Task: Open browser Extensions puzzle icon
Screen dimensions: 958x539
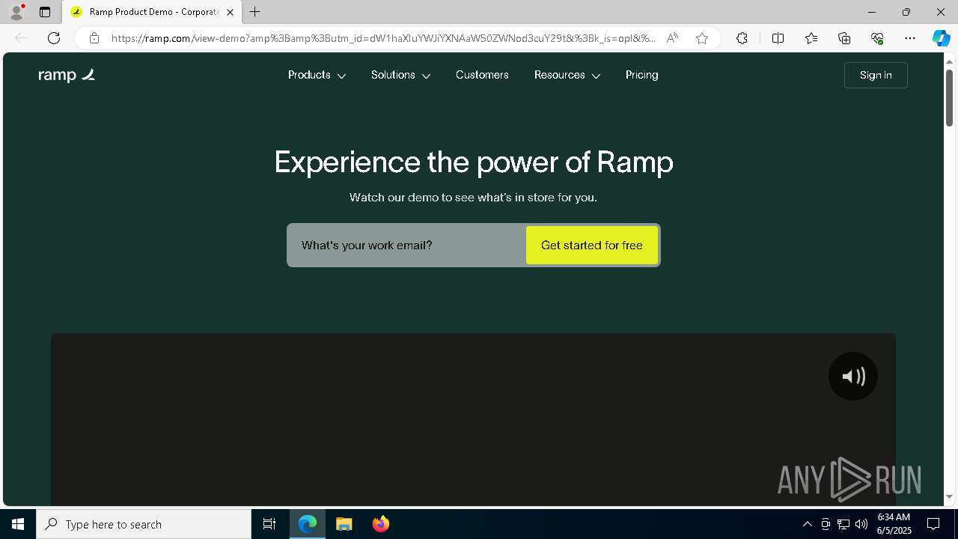Action: click(x=742, y=38)
